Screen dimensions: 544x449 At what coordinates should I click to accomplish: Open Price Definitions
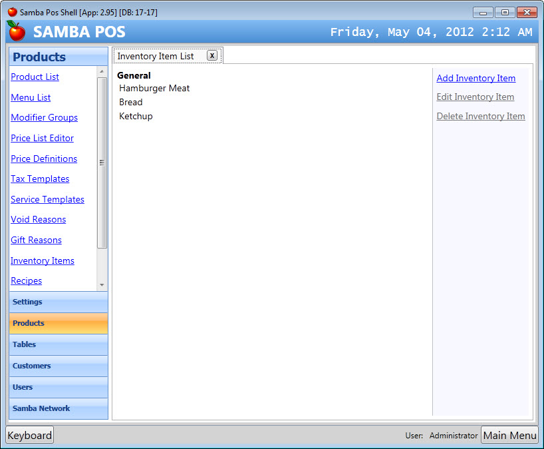pos(44,159)
